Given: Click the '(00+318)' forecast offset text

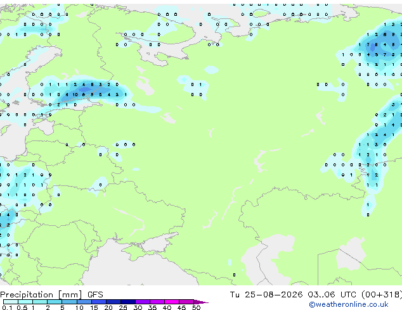Looking at the screenshot, I should click(x=382, y=295).
